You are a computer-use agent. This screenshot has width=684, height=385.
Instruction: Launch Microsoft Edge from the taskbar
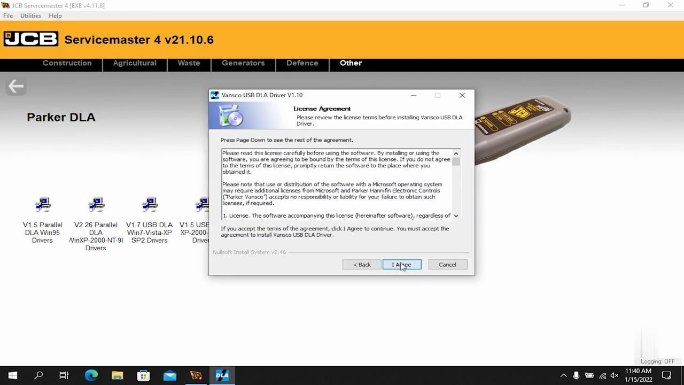point(91,375)
